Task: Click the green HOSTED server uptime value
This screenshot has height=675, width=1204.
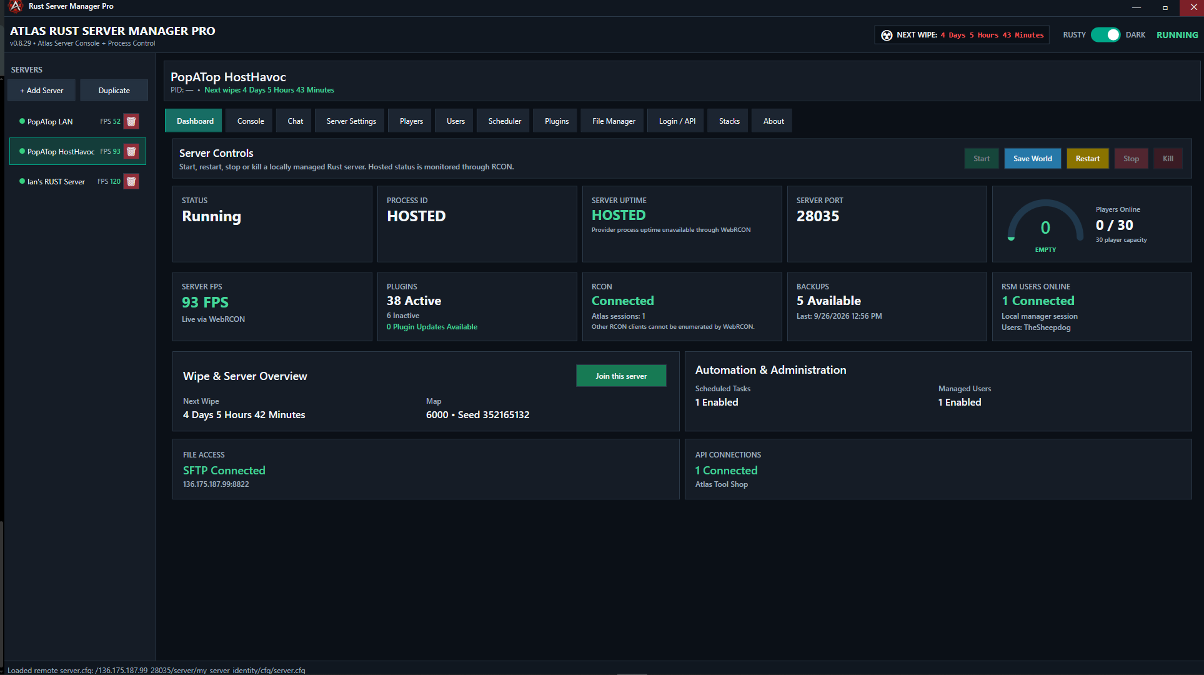Action: [x=619, y=215]
